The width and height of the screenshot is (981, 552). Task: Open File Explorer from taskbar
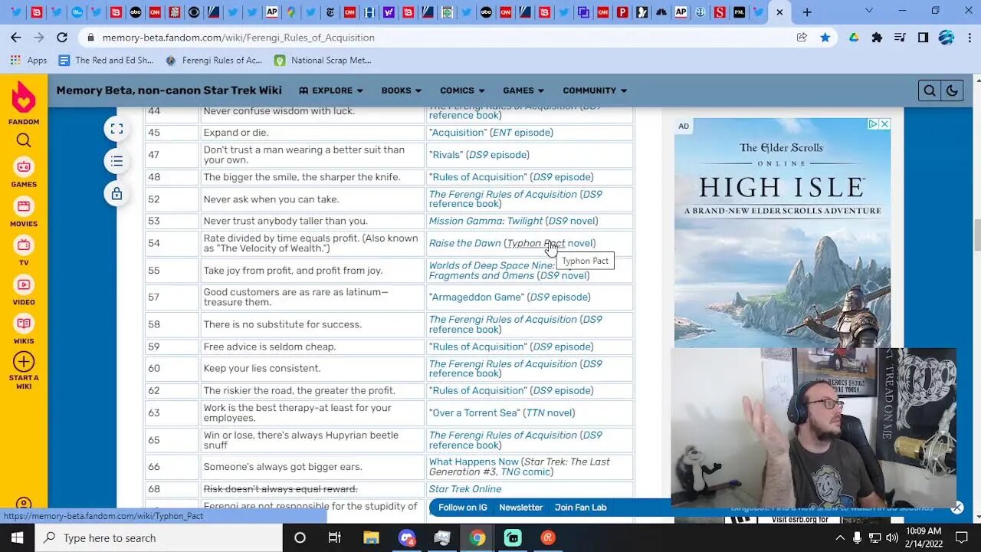coord(371,537)
